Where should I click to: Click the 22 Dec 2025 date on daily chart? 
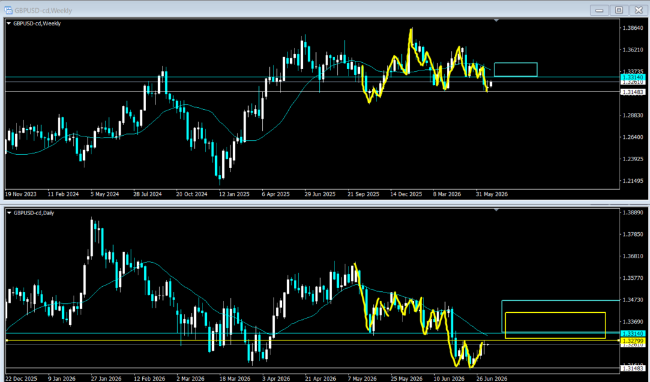point(21,379)
